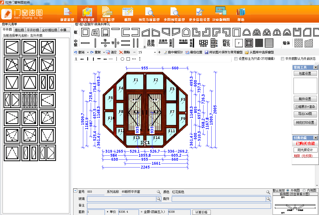Open 更多信息设置 settings

point(199,14)
